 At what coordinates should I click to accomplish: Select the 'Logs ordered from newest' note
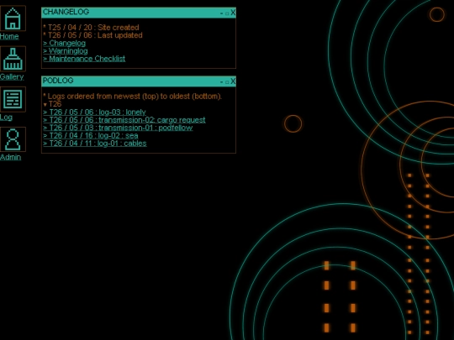click(133, 97)
